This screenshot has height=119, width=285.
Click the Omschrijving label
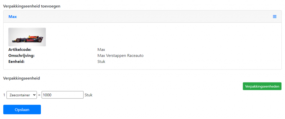[x=21, y=56]
